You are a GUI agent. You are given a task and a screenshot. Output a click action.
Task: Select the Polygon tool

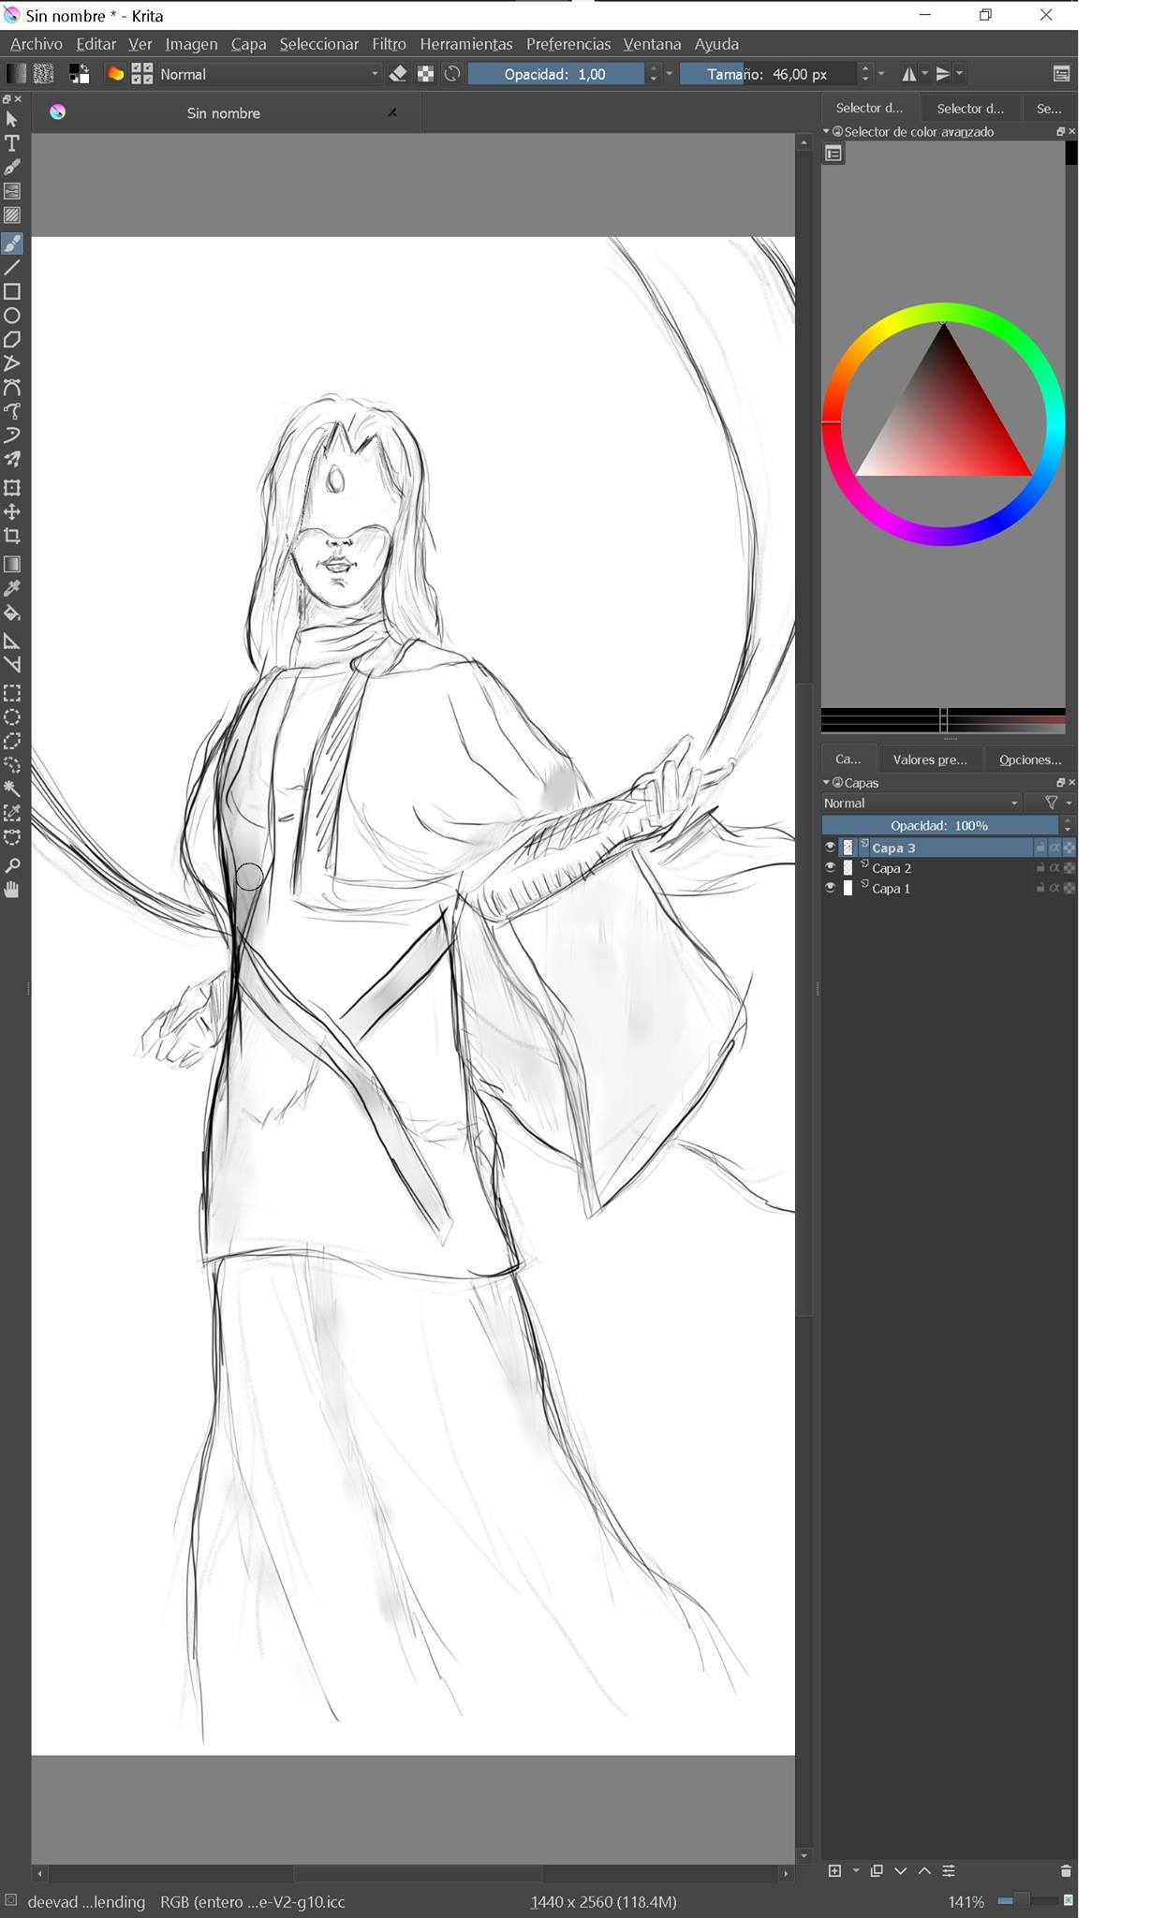[x=12, y=339]
